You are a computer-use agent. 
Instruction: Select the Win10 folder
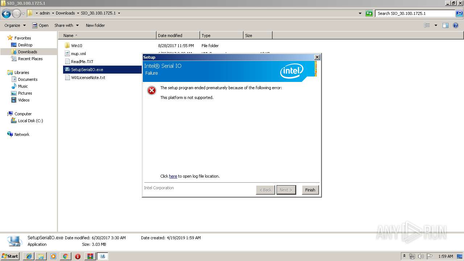pyautogui.click(x=76, y=46)
